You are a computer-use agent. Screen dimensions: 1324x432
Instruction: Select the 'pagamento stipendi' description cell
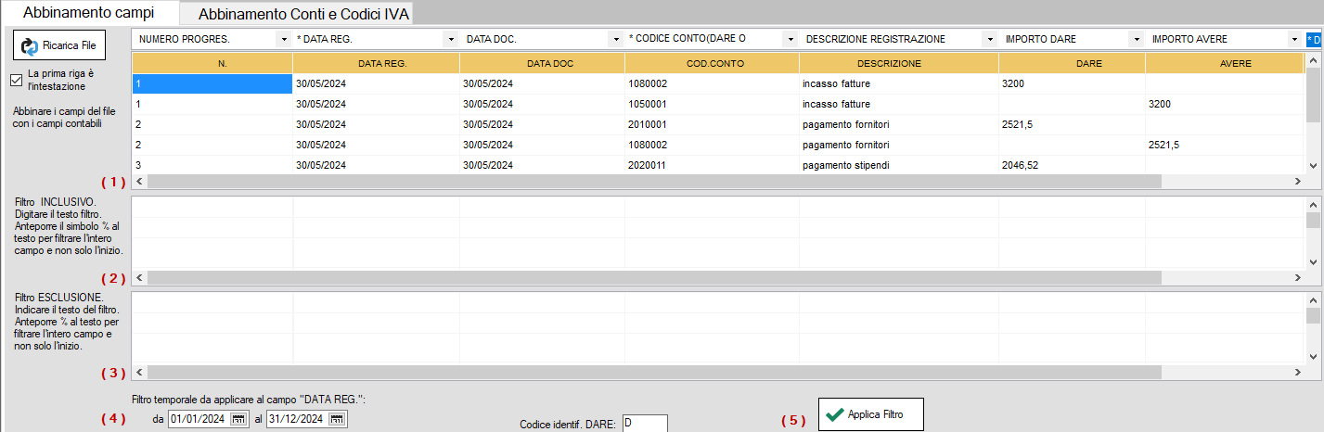click(x=899, y=165)
